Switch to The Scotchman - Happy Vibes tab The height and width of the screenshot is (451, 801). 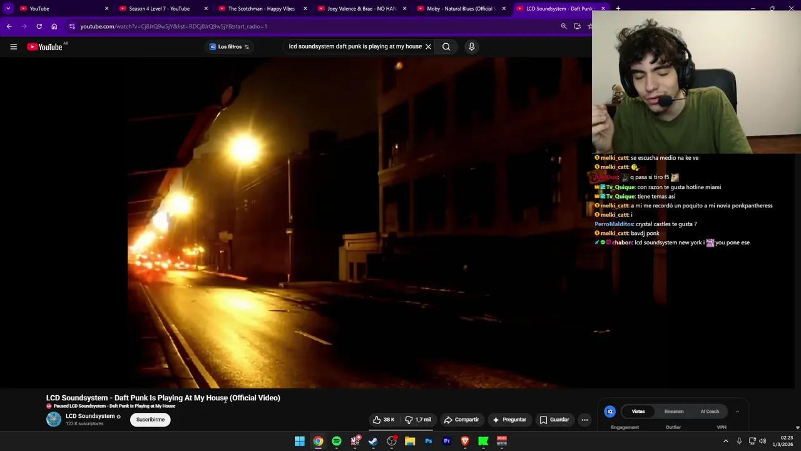(x=262, y=8)
